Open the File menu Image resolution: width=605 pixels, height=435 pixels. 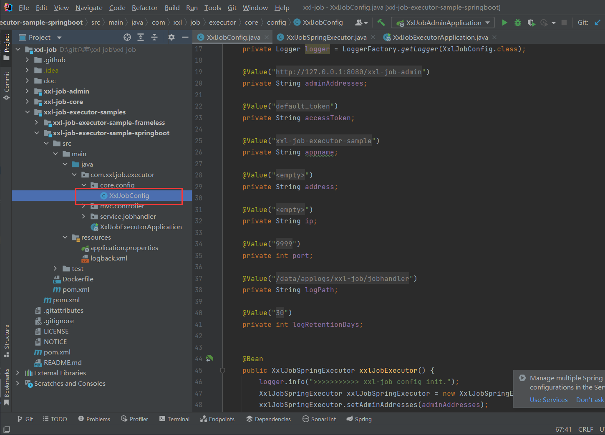24,8
